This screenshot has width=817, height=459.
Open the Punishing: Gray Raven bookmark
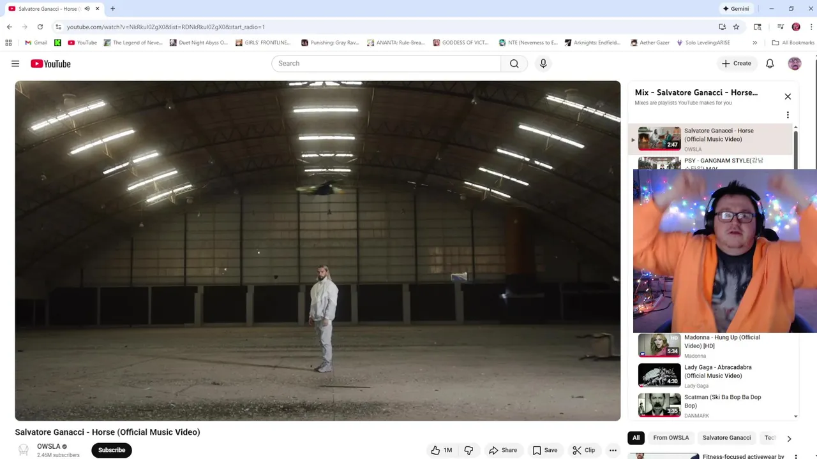[x=330, y=43]
